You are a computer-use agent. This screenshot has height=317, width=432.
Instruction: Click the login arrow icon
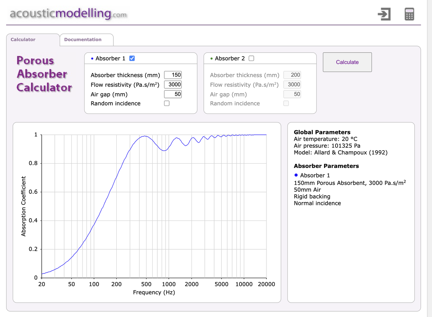coord(384,14)
